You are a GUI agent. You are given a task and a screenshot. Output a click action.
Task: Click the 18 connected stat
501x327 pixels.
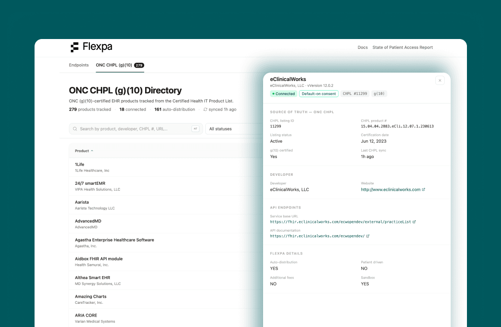(133, 109)
